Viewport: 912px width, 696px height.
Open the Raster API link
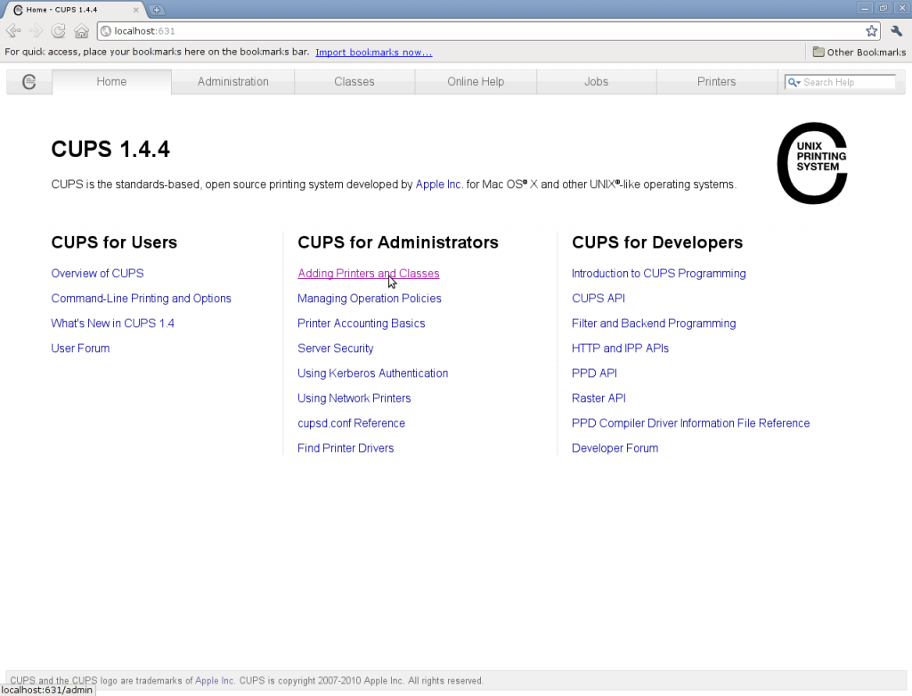[x=598, y=398]
